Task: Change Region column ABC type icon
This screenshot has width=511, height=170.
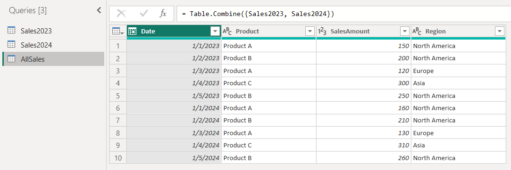Action: 417,32
